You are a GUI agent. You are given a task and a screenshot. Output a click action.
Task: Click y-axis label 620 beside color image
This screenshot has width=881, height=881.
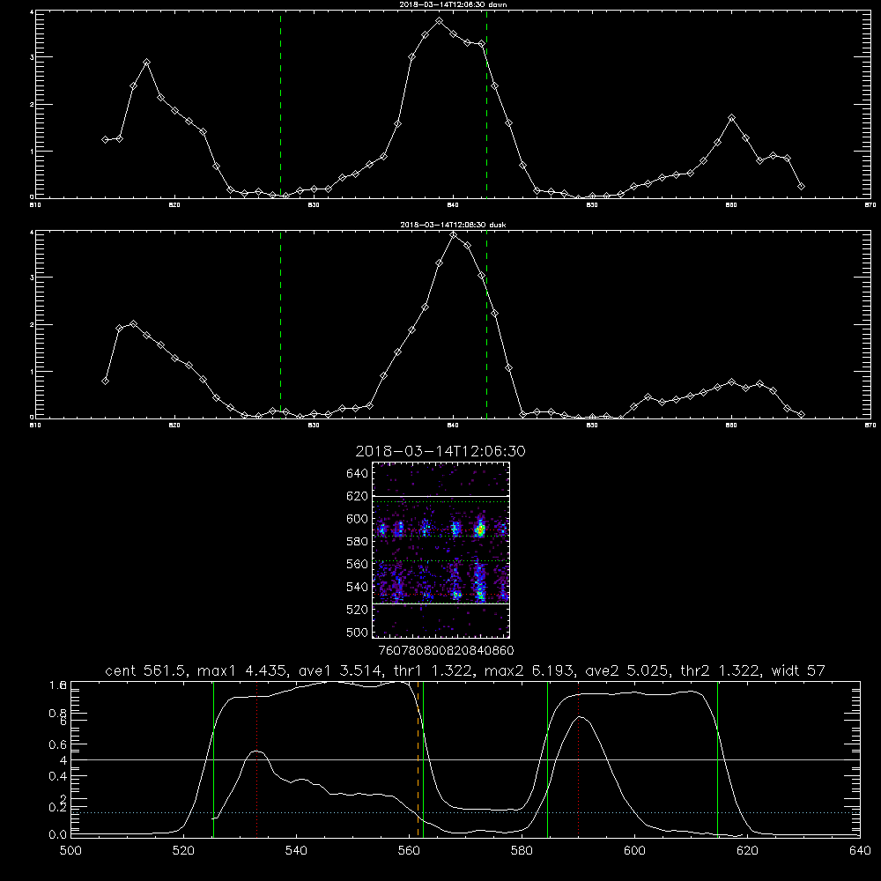[x=358, y=496]
